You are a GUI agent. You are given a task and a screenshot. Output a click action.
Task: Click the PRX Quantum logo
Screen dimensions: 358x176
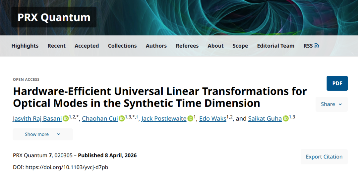54,17
